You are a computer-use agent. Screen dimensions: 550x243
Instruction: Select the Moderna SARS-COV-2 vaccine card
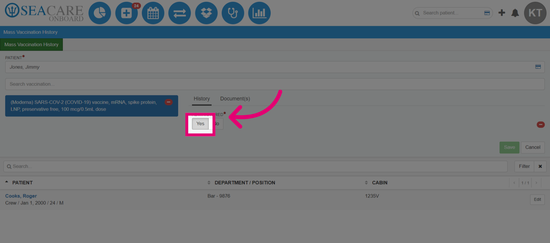click(x=91, y=106)
